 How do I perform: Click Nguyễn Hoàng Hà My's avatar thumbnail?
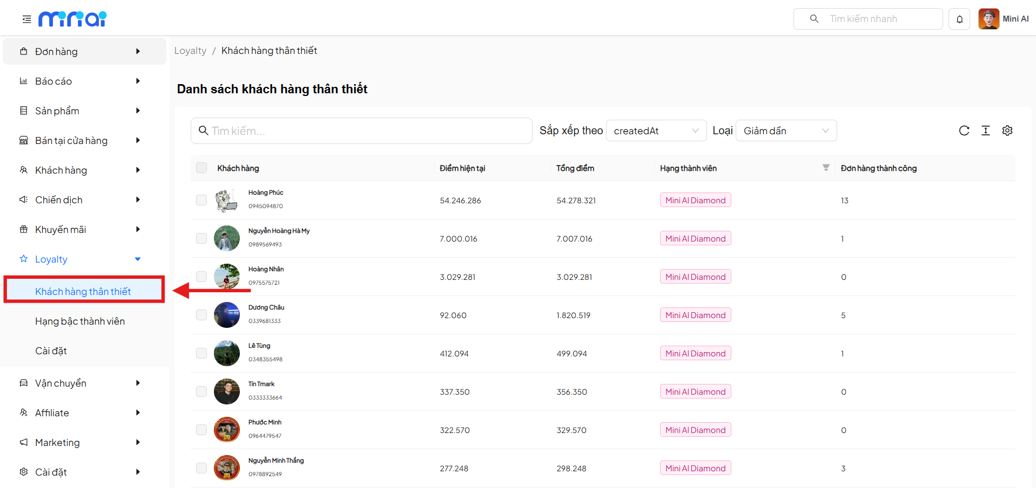point(227,238)
